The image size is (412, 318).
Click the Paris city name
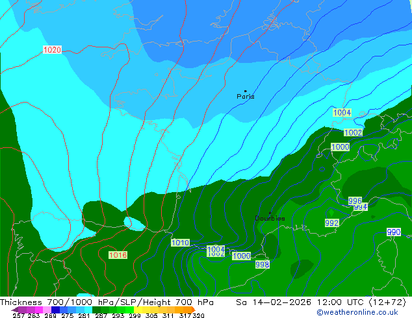(x=246, y=96)
